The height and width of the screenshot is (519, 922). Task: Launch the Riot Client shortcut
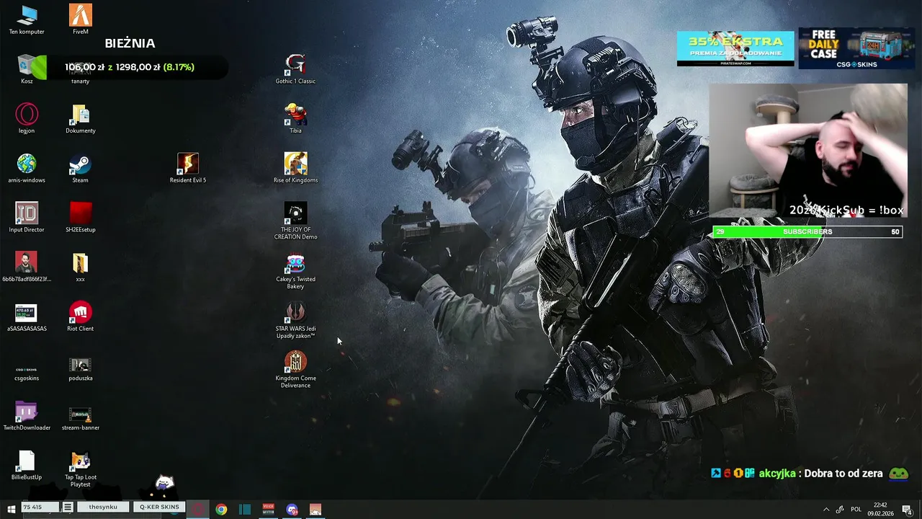[x=81, y=316]
